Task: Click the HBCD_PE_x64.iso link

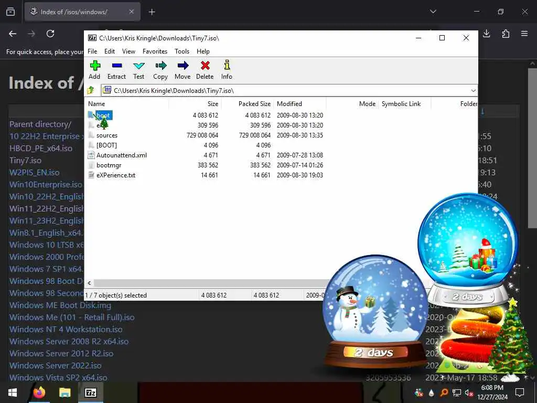Action: [x=41, y=148]
